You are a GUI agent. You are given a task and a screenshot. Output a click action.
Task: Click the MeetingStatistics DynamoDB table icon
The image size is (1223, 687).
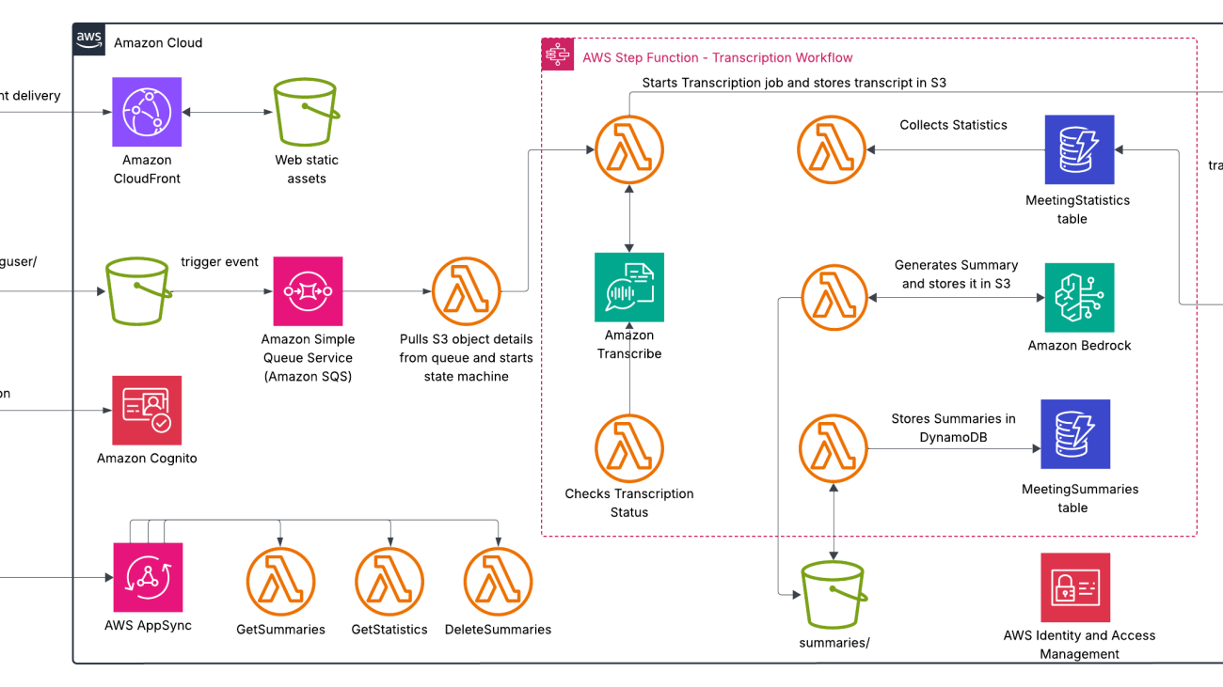tap(1080, 149)
